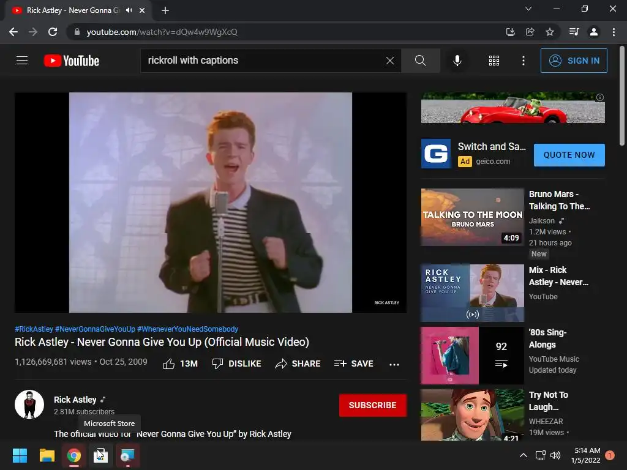Open the YouTube hamburger guide menu
Viewport: 627px width, 470px height.
(22, 61)
